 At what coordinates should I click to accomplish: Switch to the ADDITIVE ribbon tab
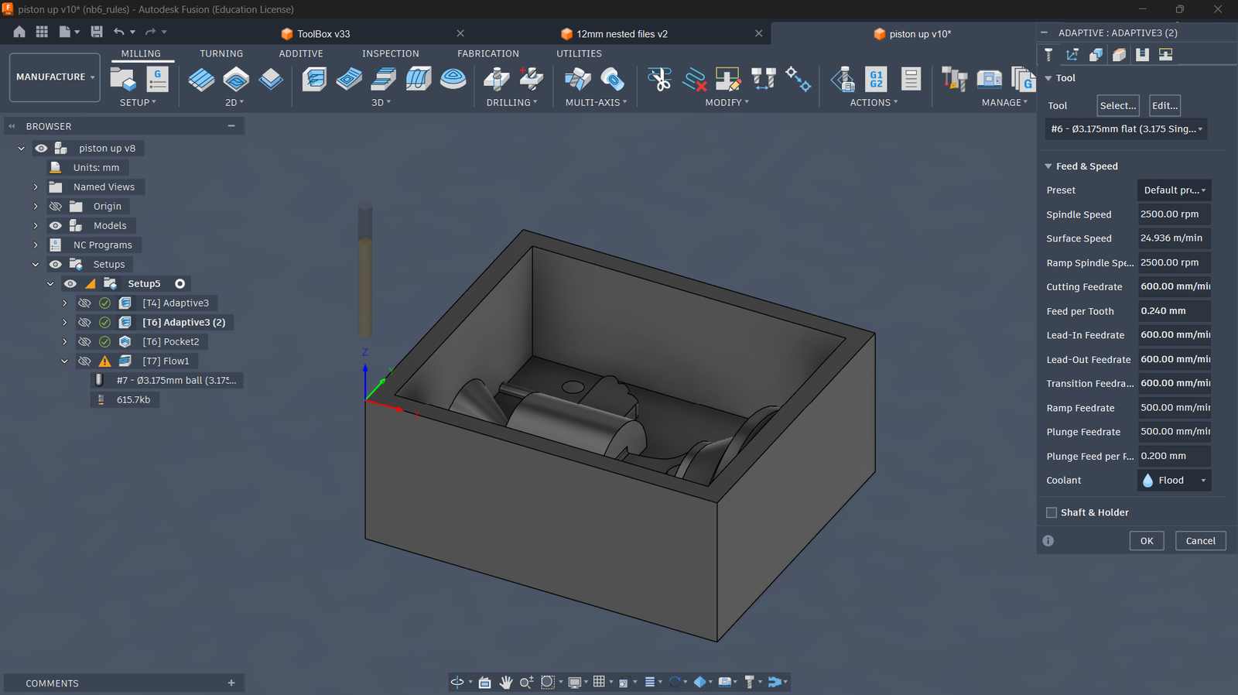point(301,53)
